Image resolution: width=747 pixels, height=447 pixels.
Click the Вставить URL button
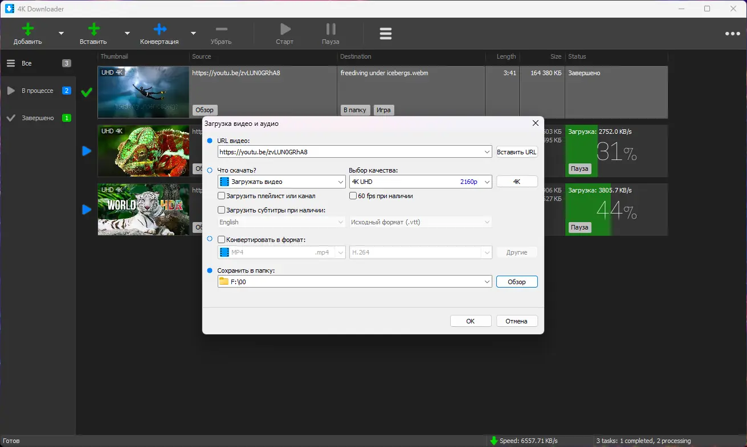[x=517, y=152]
